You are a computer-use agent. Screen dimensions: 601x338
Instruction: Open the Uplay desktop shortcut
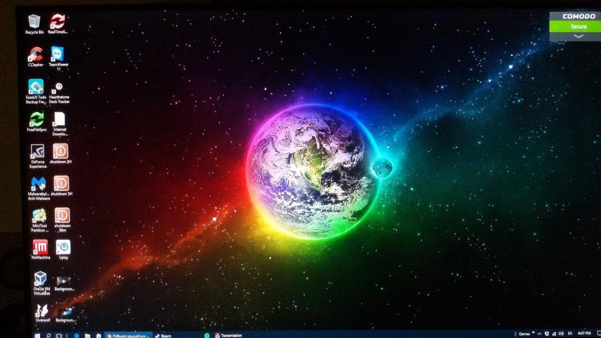pyautogui.click(x=63, y=250)
